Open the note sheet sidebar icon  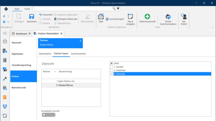point(5,116)
